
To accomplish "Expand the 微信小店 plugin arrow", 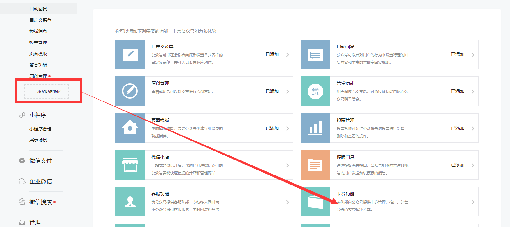I will click(x=287, y=165).
